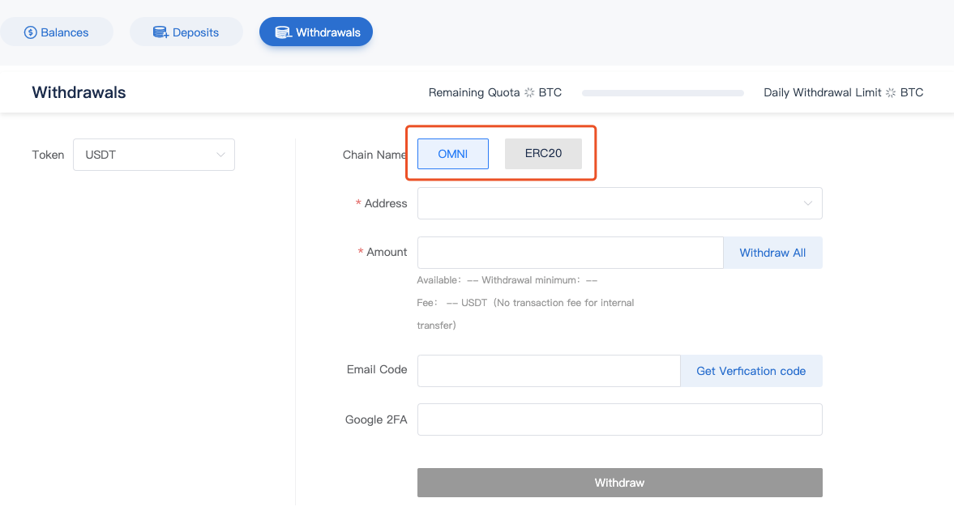Switch to the Balances tab
This screenshot has height=528, width=954.
point(57,32)
